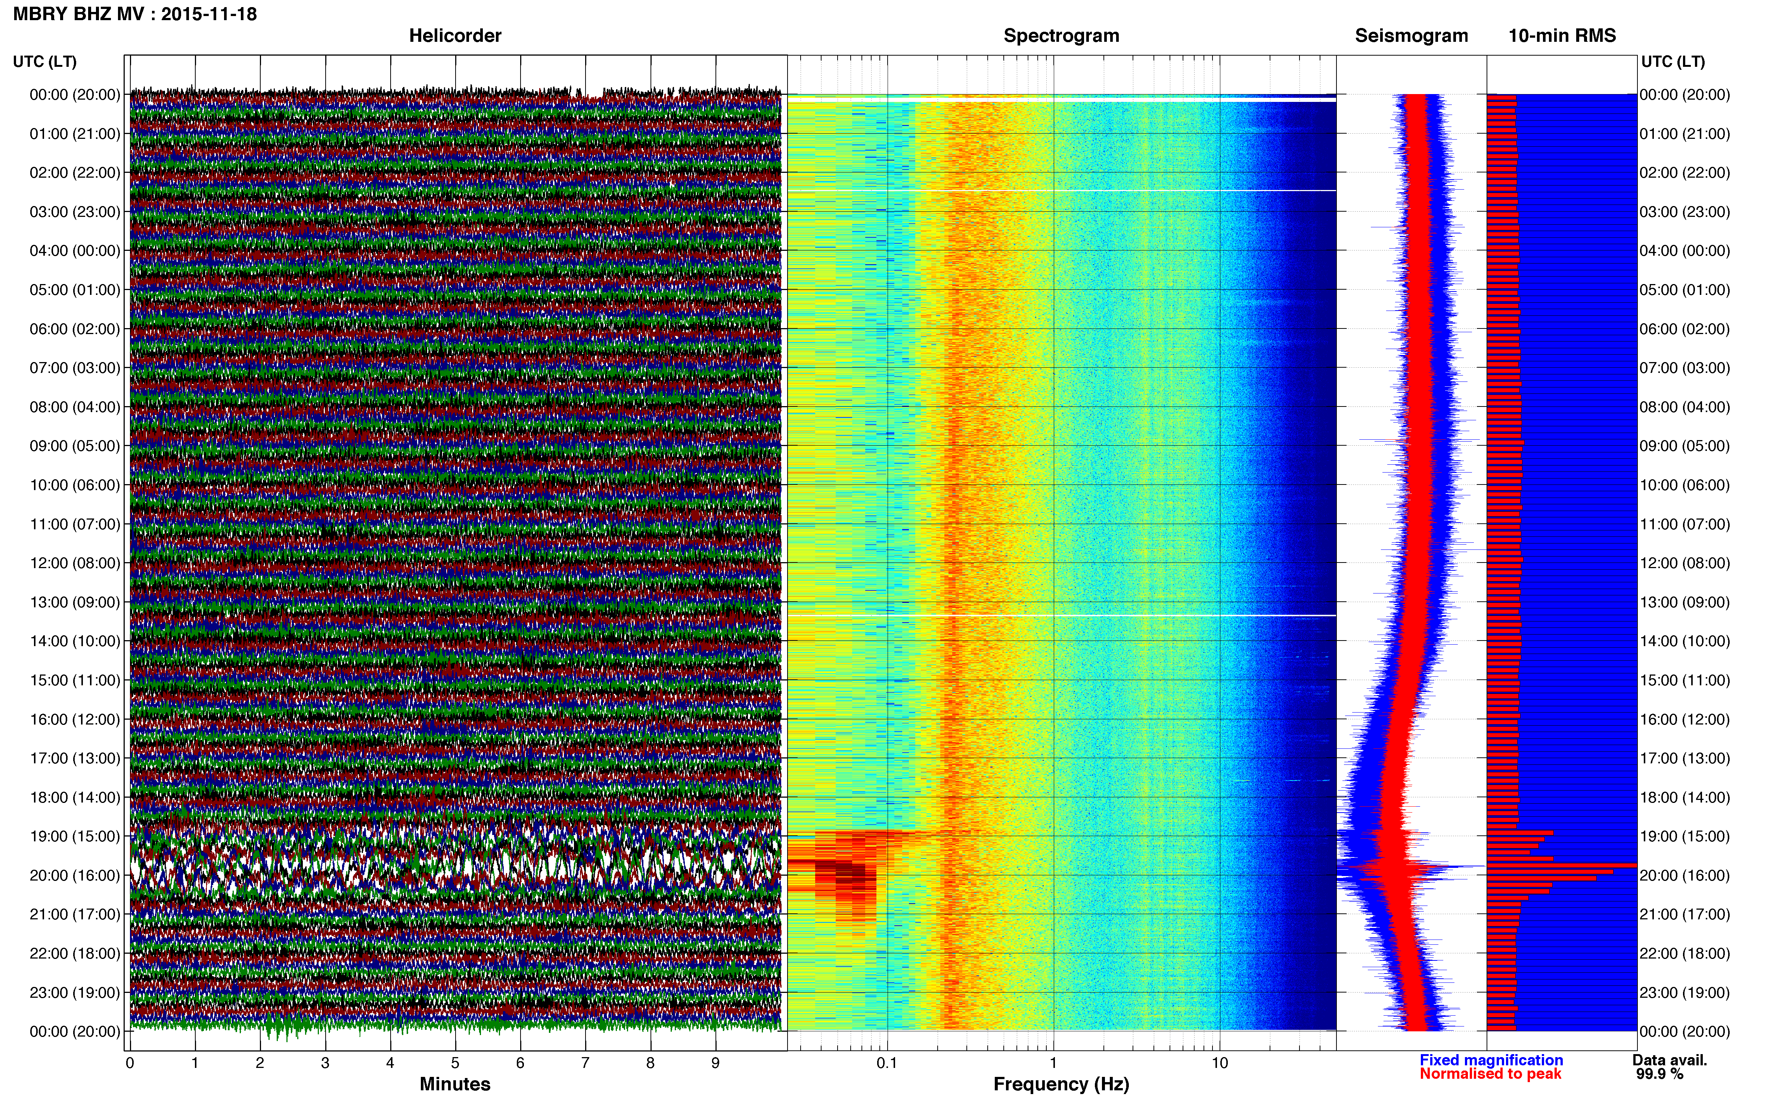Image resolution: width=1770 pixels, height=1106 pixels.
Task: Select the Seismogram panel heading
Action: tap(1412, 36)
